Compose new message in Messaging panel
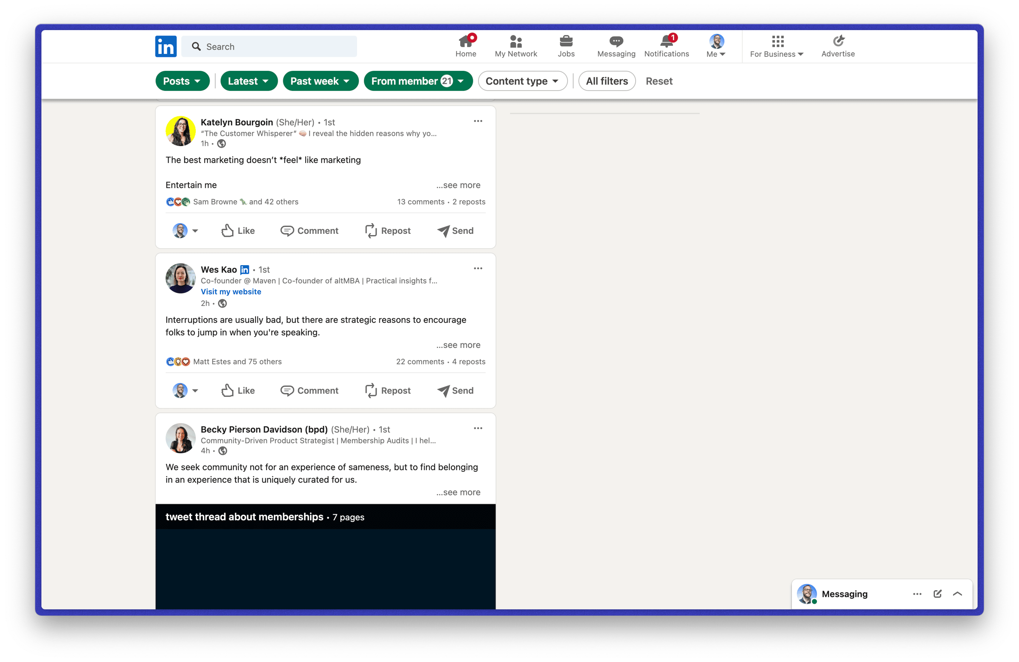Viewport: 1019px width, 662px height. (937, 594)
